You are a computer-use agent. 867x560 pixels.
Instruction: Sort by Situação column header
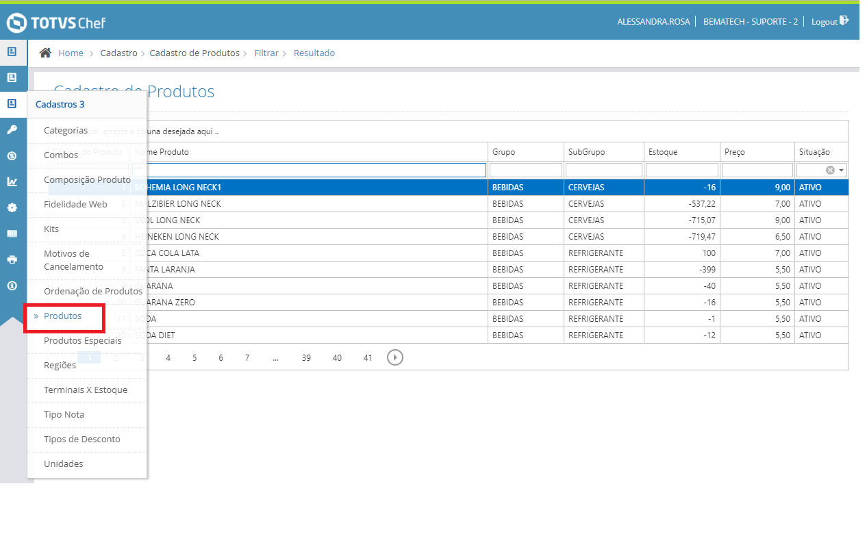(822, 152)
